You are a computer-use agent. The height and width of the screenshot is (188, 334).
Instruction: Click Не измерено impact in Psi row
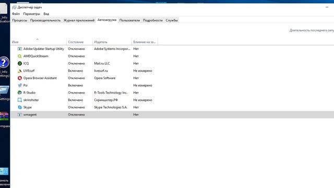tap(142, 85)
